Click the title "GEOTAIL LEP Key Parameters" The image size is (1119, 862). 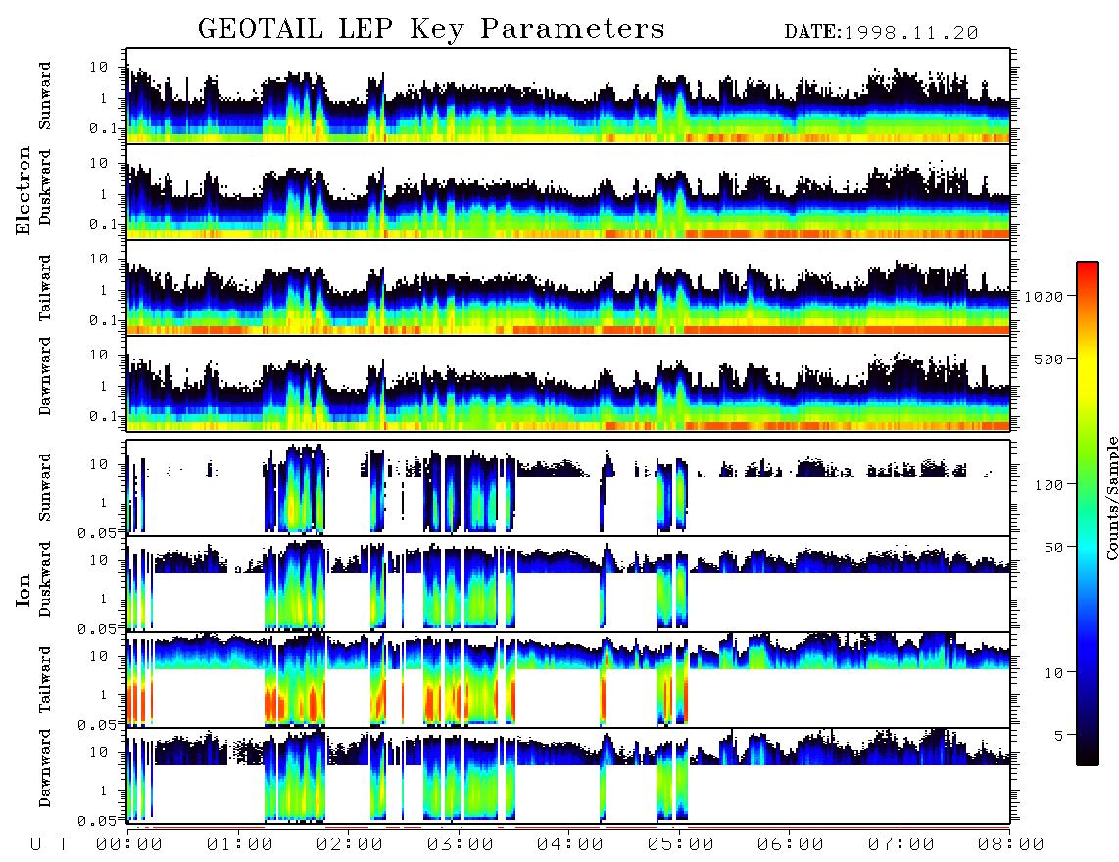coord(431,30)
